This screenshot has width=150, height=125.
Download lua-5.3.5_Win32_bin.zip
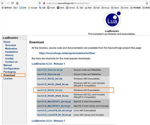[50, 79]
